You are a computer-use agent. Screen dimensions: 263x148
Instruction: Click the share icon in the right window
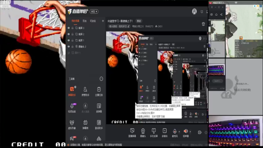(x=221, y=14)
